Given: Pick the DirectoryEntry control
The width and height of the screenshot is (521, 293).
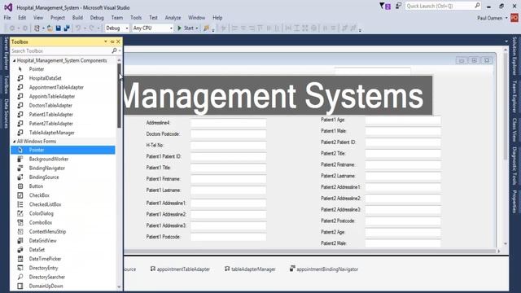Looking at the screenshot, I should click(43, 268).
